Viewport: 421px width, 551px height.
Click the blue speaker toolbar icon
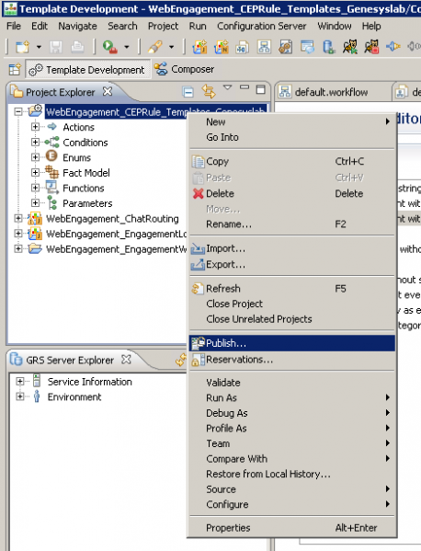point(393,47)
